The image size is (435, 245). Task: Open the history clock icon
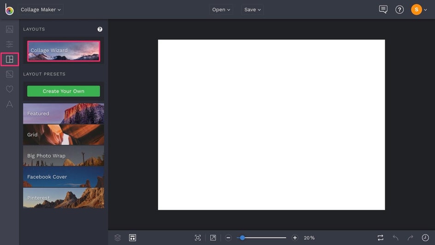pyautogui.click(x=425, y=238)
